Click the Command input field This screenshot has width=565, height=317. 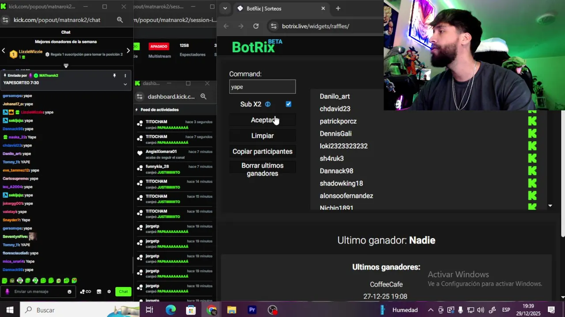(263, 87)
